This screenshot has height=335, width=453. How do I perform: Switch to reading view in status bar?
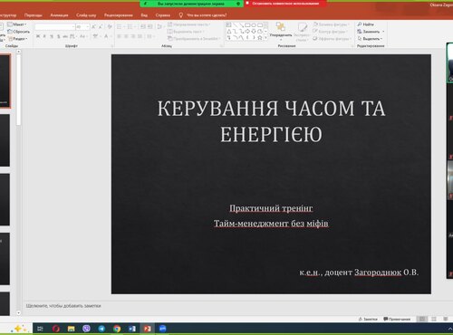[446, 319]
